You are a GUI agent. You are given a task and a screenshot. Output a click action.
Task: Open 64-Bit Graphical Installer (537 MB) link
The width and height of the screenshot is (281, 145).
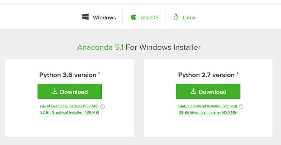[x=69, y=106]
